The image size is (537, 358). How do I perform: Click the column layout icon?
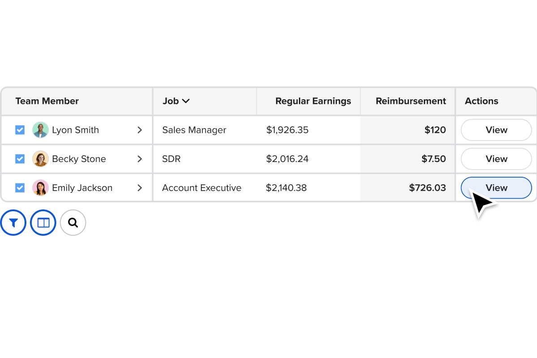coord(43,222)
